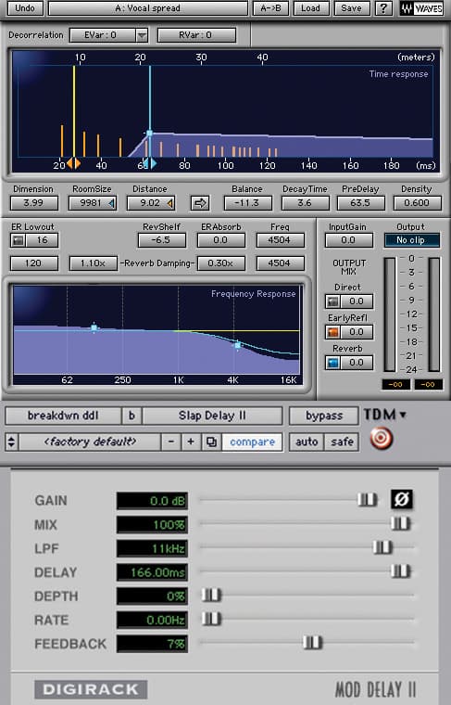
Task: Toggle the EarlyRefl orange mute button
Action: pos(332,332)
